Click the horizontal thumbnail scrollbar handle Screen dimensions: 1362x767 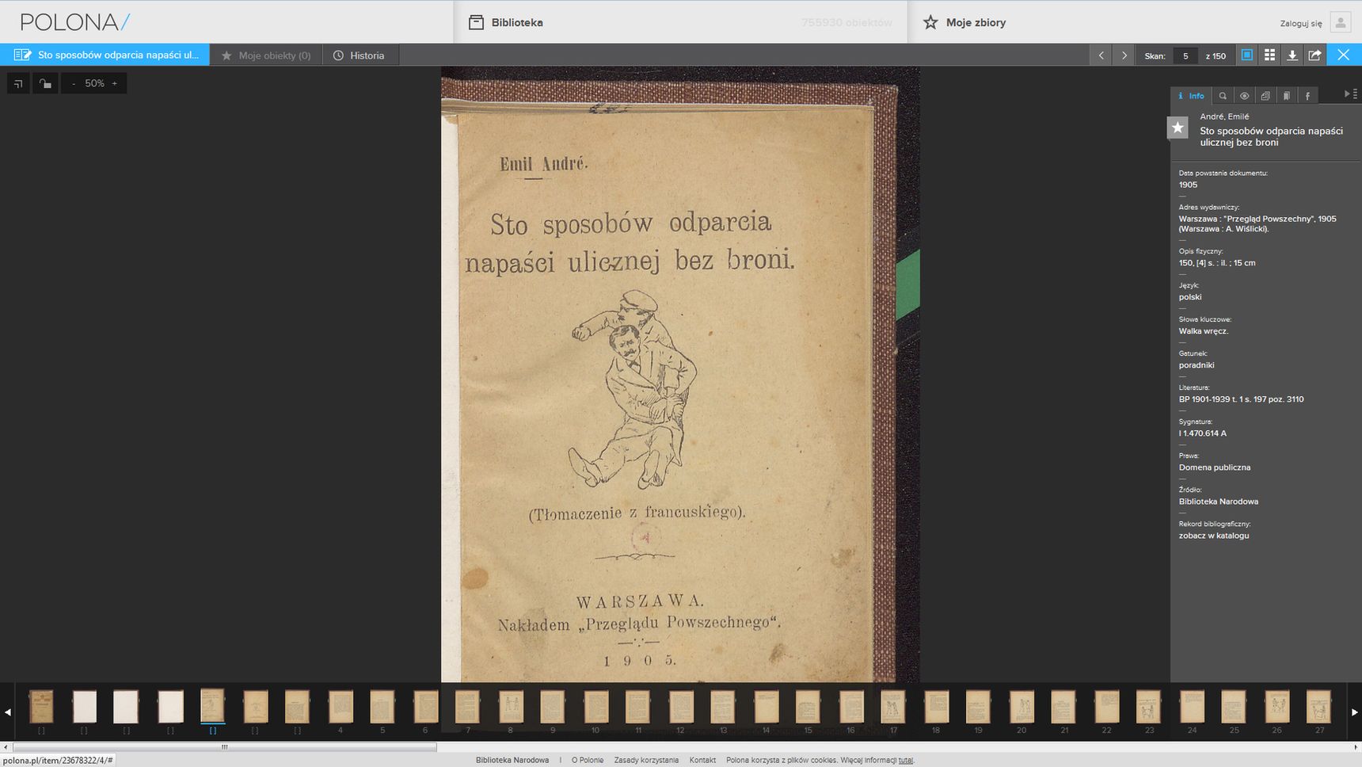pyautogui.click(x=224, y=746)
